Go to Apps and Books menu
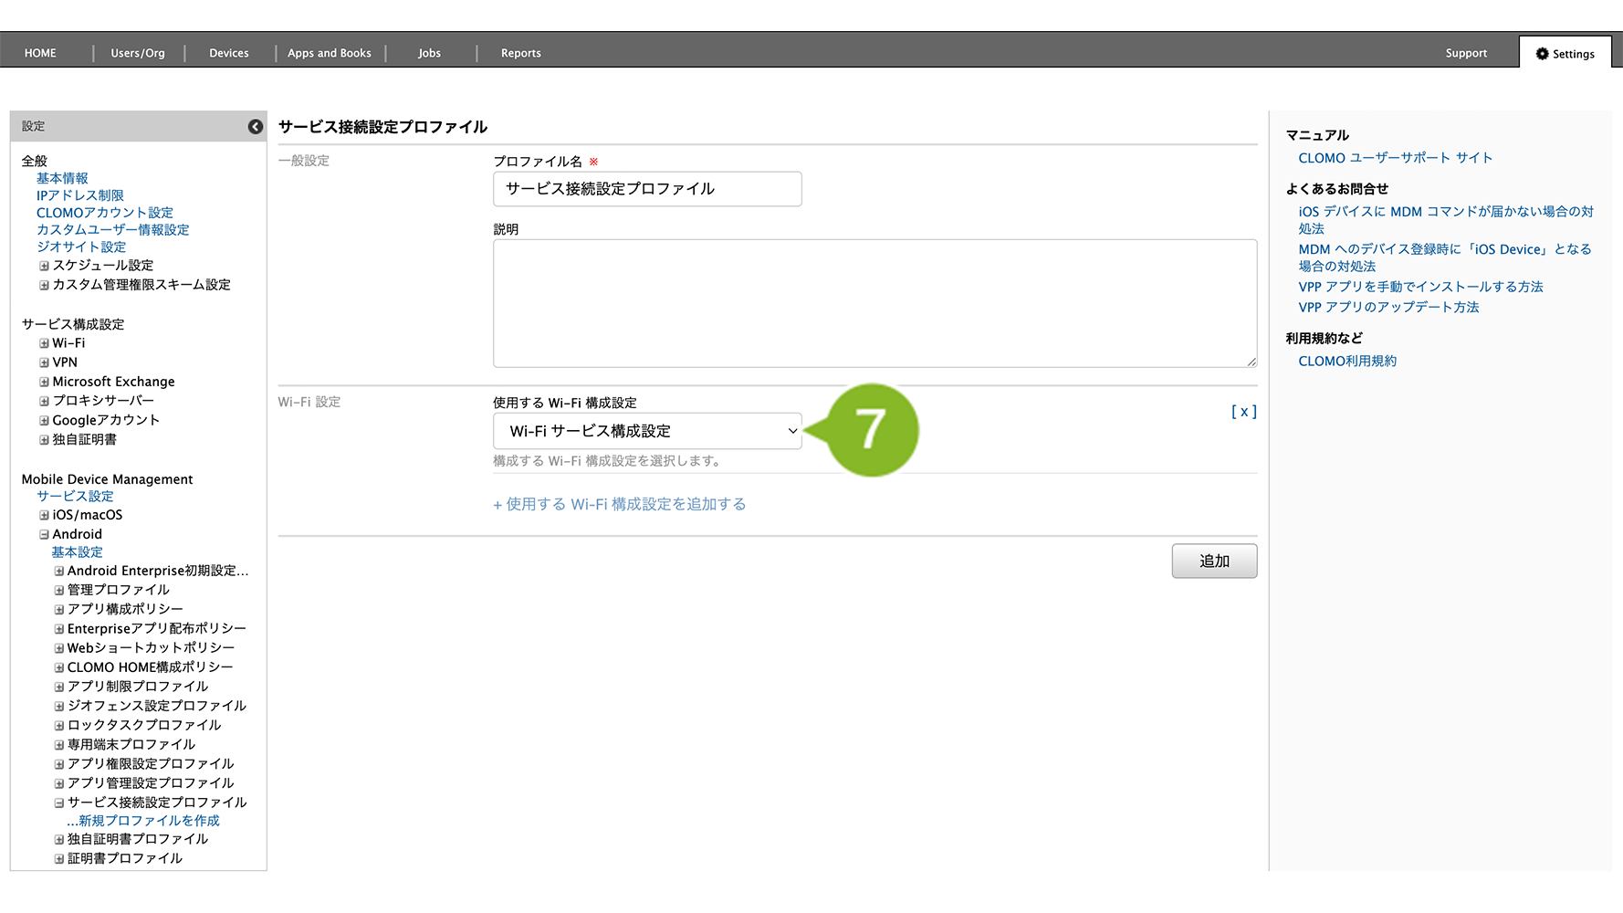The height and width of the screenshot is (913, 1623). point(329,53)
